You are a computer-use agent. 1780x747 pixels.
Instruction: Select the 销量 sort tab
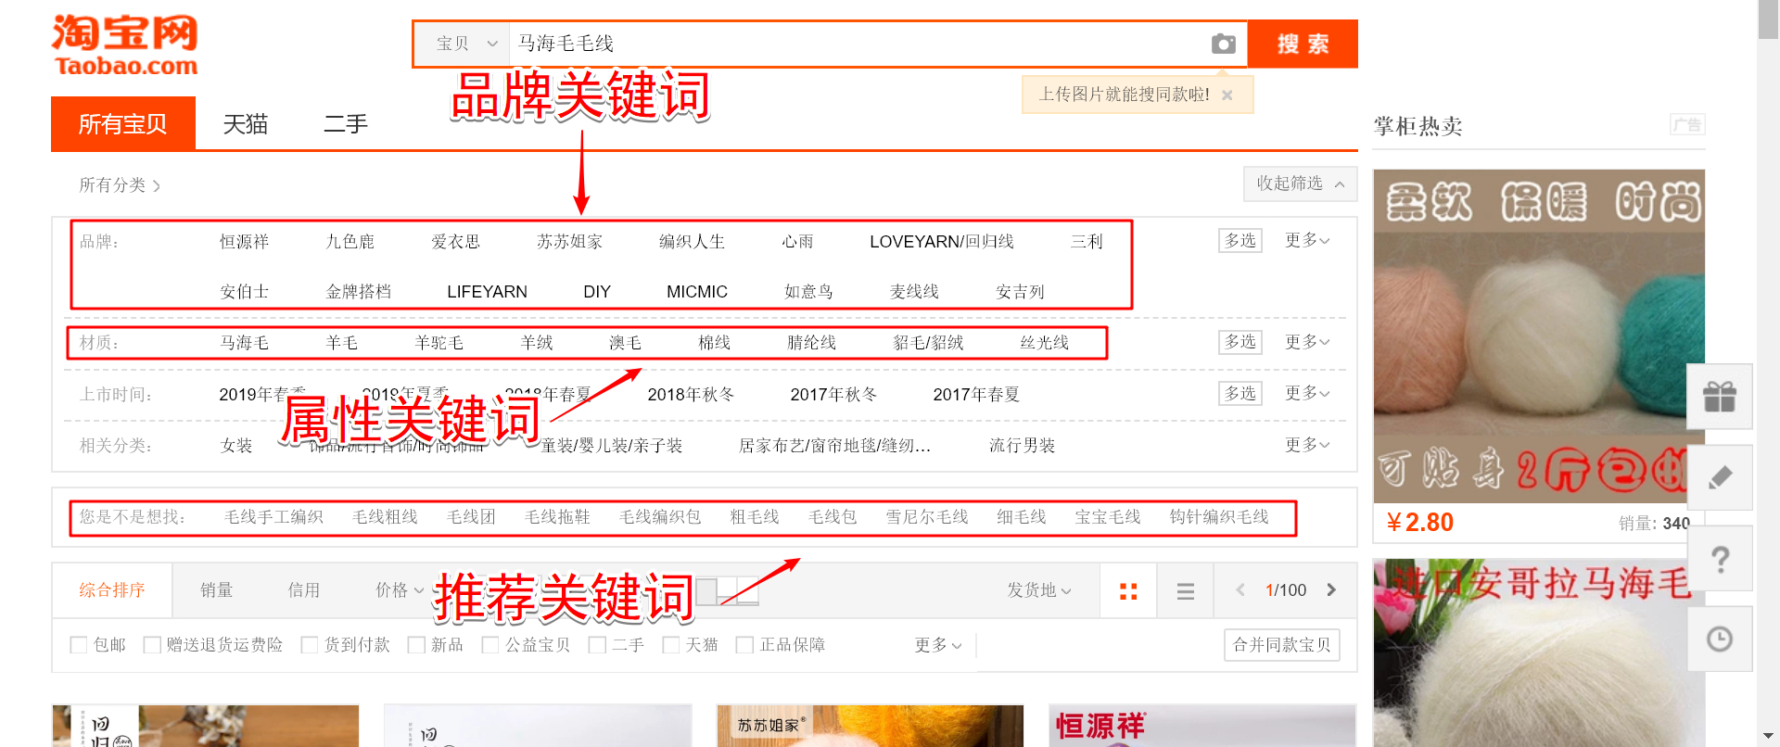point(217,590)
